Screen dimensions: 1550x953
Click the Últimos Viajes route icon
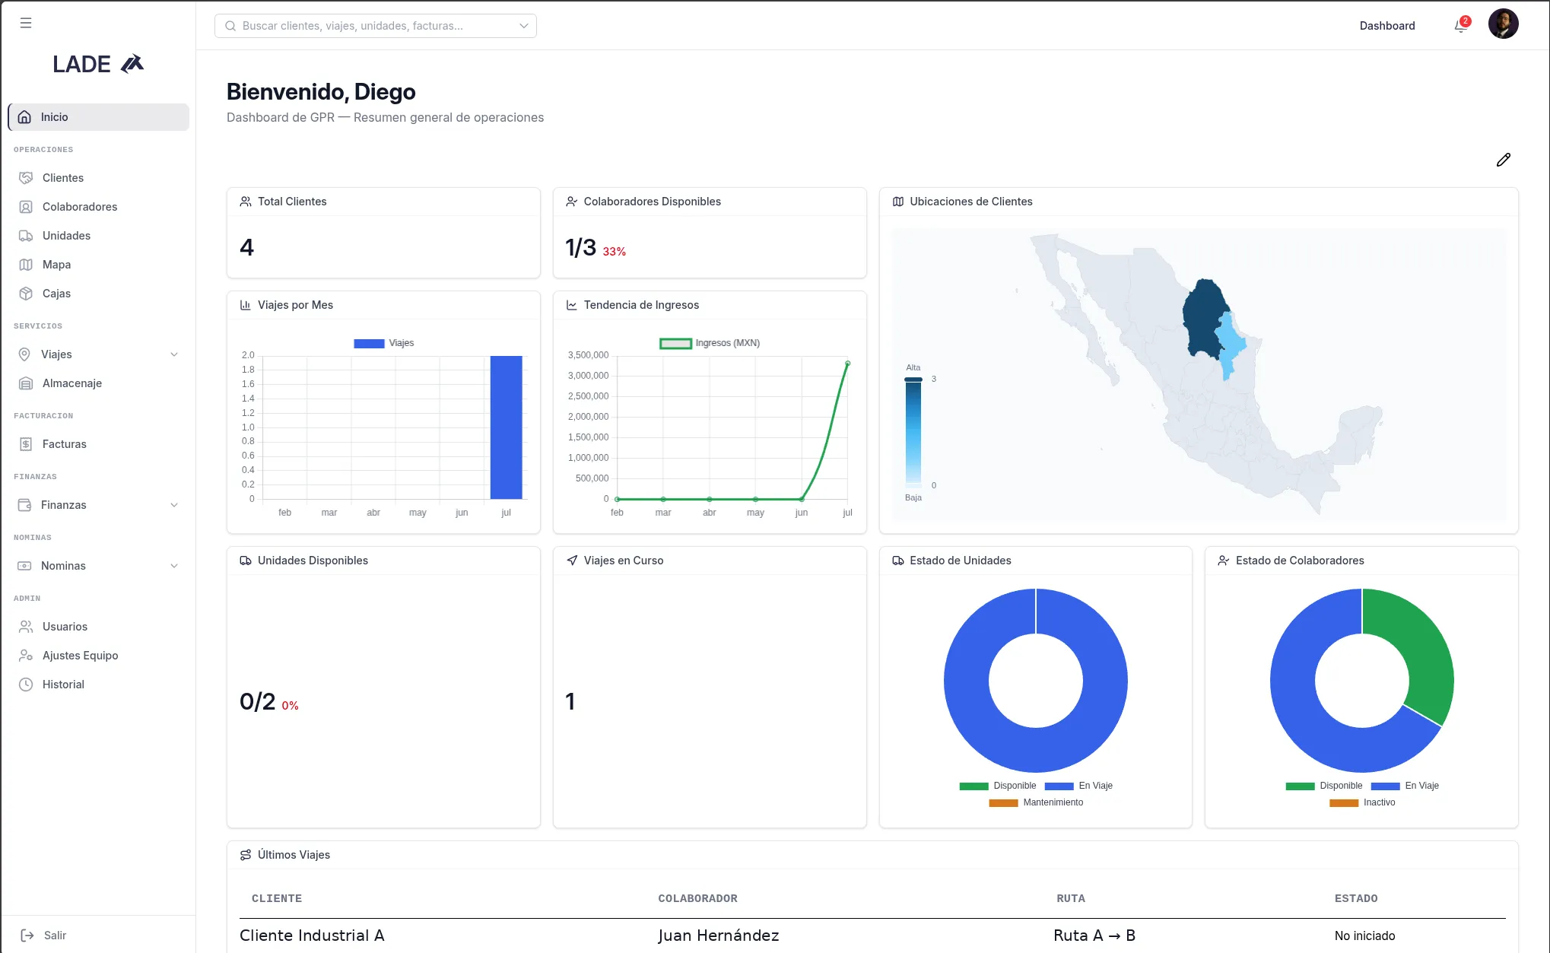click(246, 855)
